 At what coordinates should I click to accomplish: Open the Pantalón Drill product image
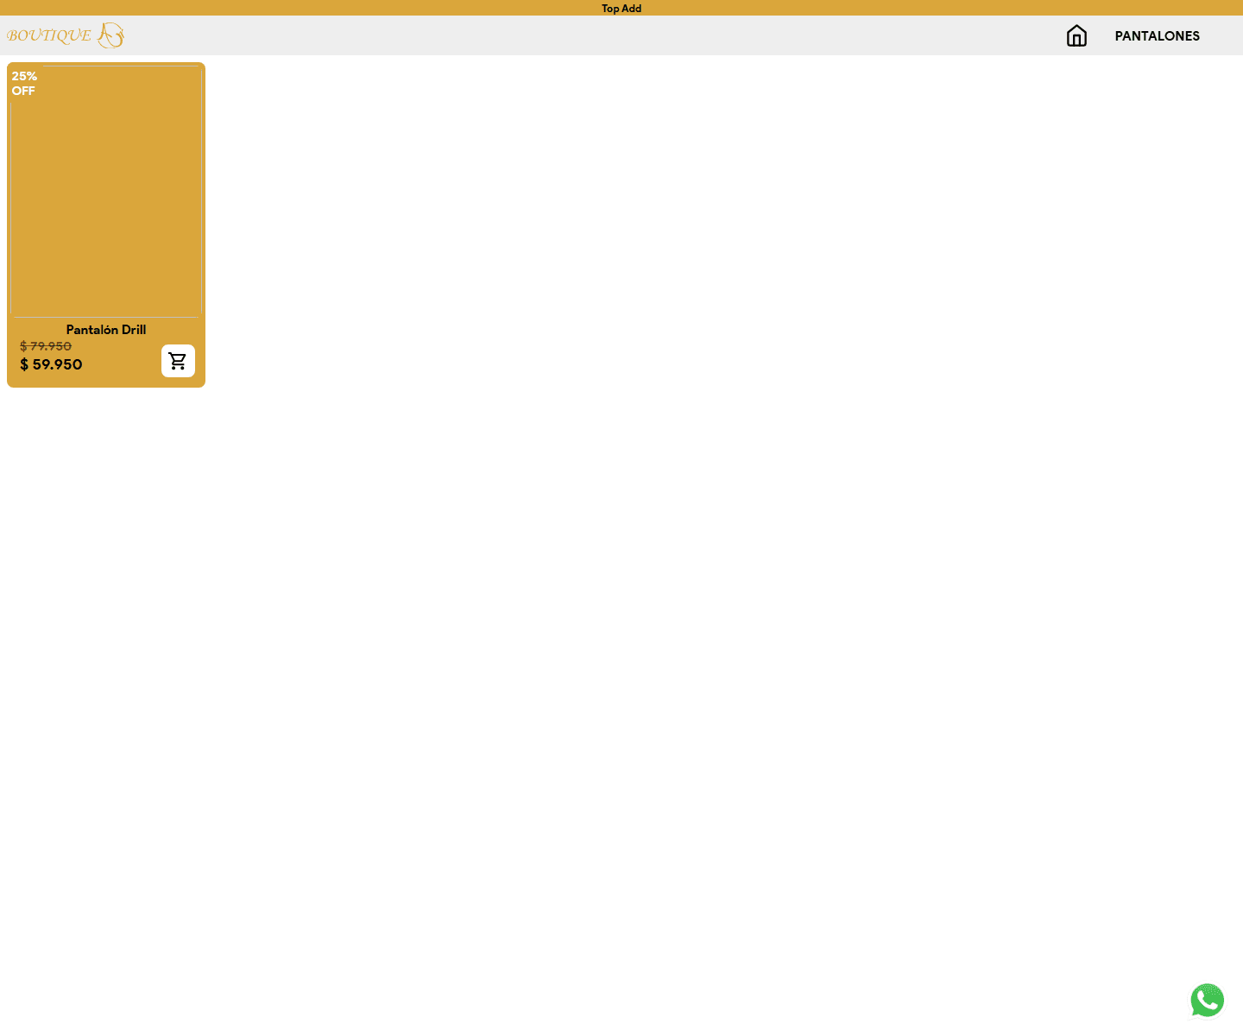(106, 191)
